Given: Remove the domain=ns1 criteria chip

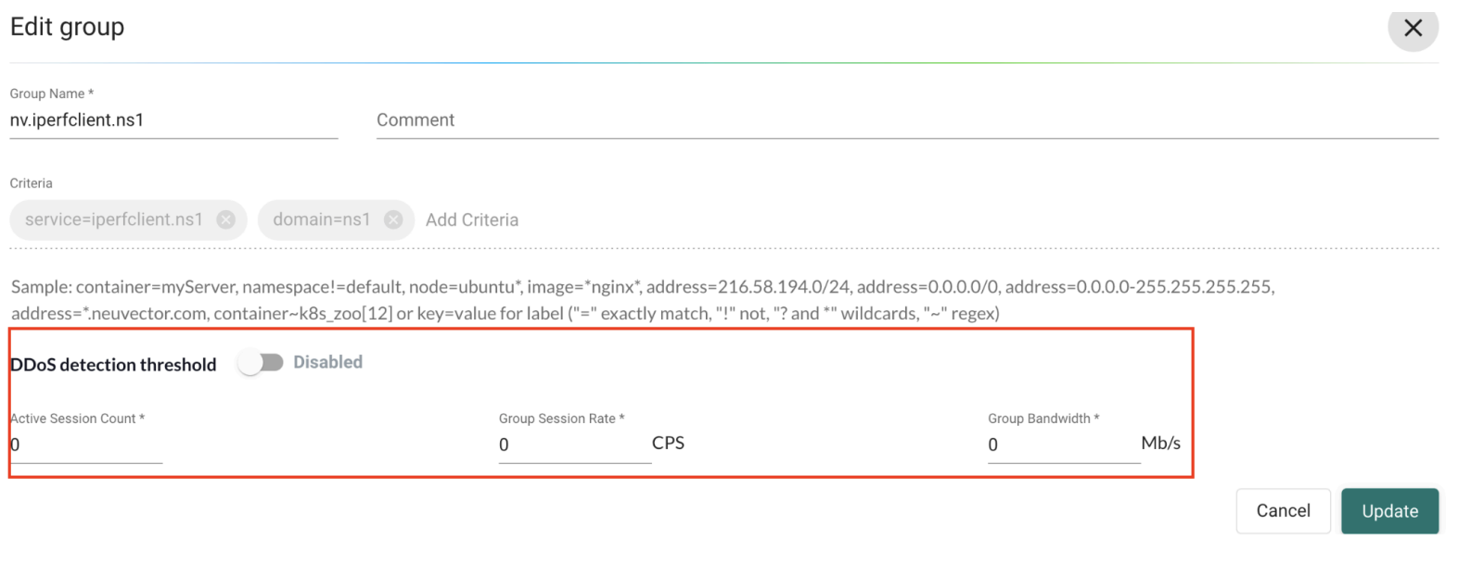Looking at the screenshot, I should 393,219.
